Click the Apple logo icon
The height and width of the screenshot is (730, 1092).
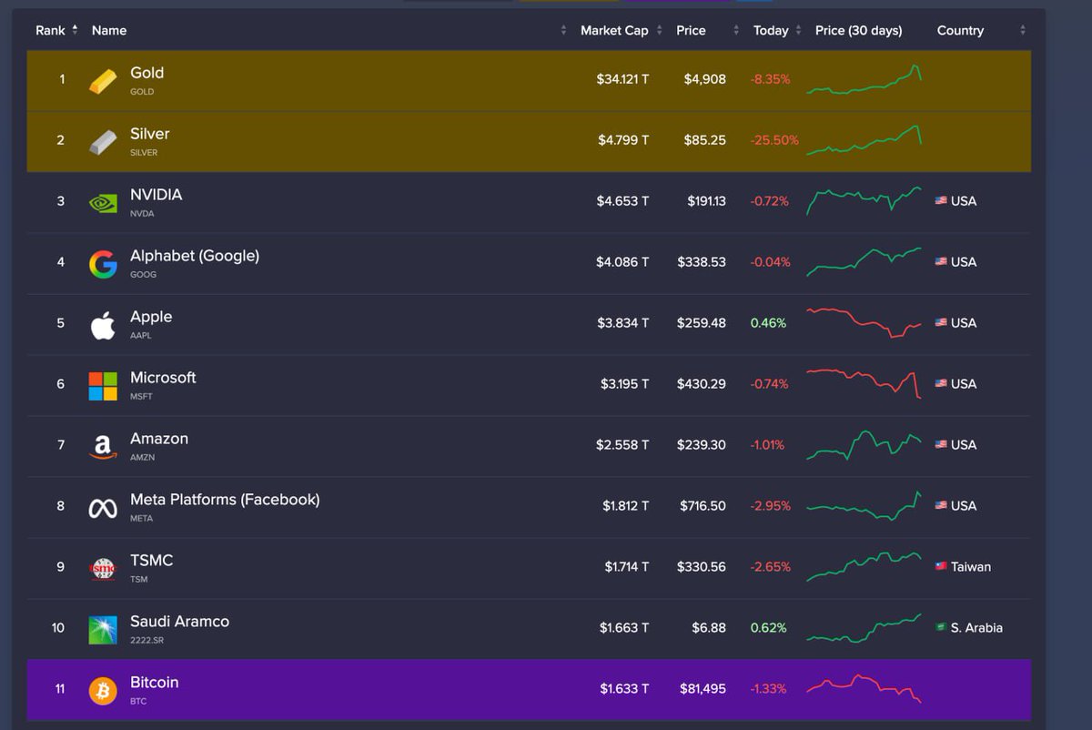click(103, 325)
